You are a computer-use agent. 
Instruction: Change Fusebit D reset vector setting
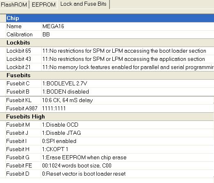[x=127, y=174]
